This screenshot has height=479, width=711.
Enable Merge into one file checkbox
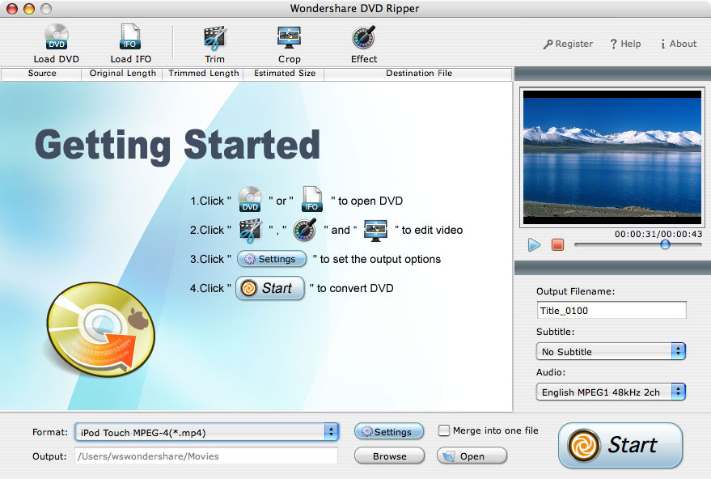coord(444,430)
